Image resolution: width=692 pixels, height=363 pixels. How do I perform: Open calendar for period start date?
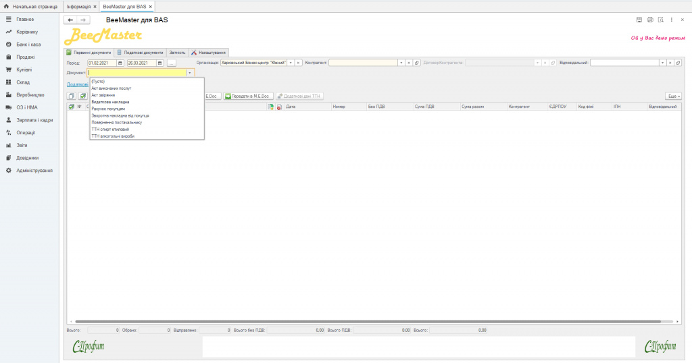(x=120, y=63)
